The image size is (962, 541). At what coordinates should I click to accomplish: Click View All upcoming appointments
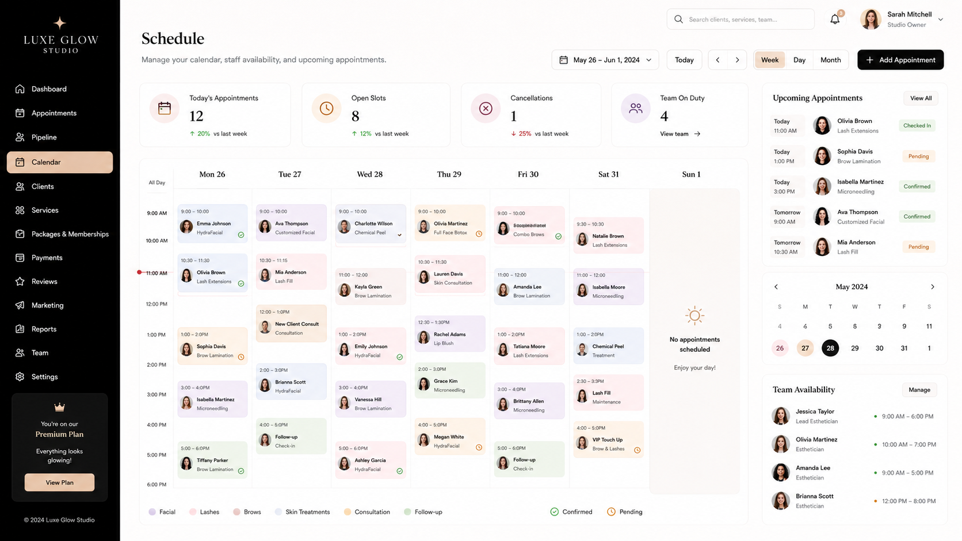pos(921,98)
